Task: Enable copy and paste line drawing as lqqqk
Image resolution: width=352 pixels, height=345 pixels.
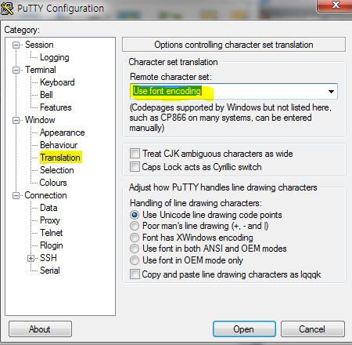Action: point(135,274)
